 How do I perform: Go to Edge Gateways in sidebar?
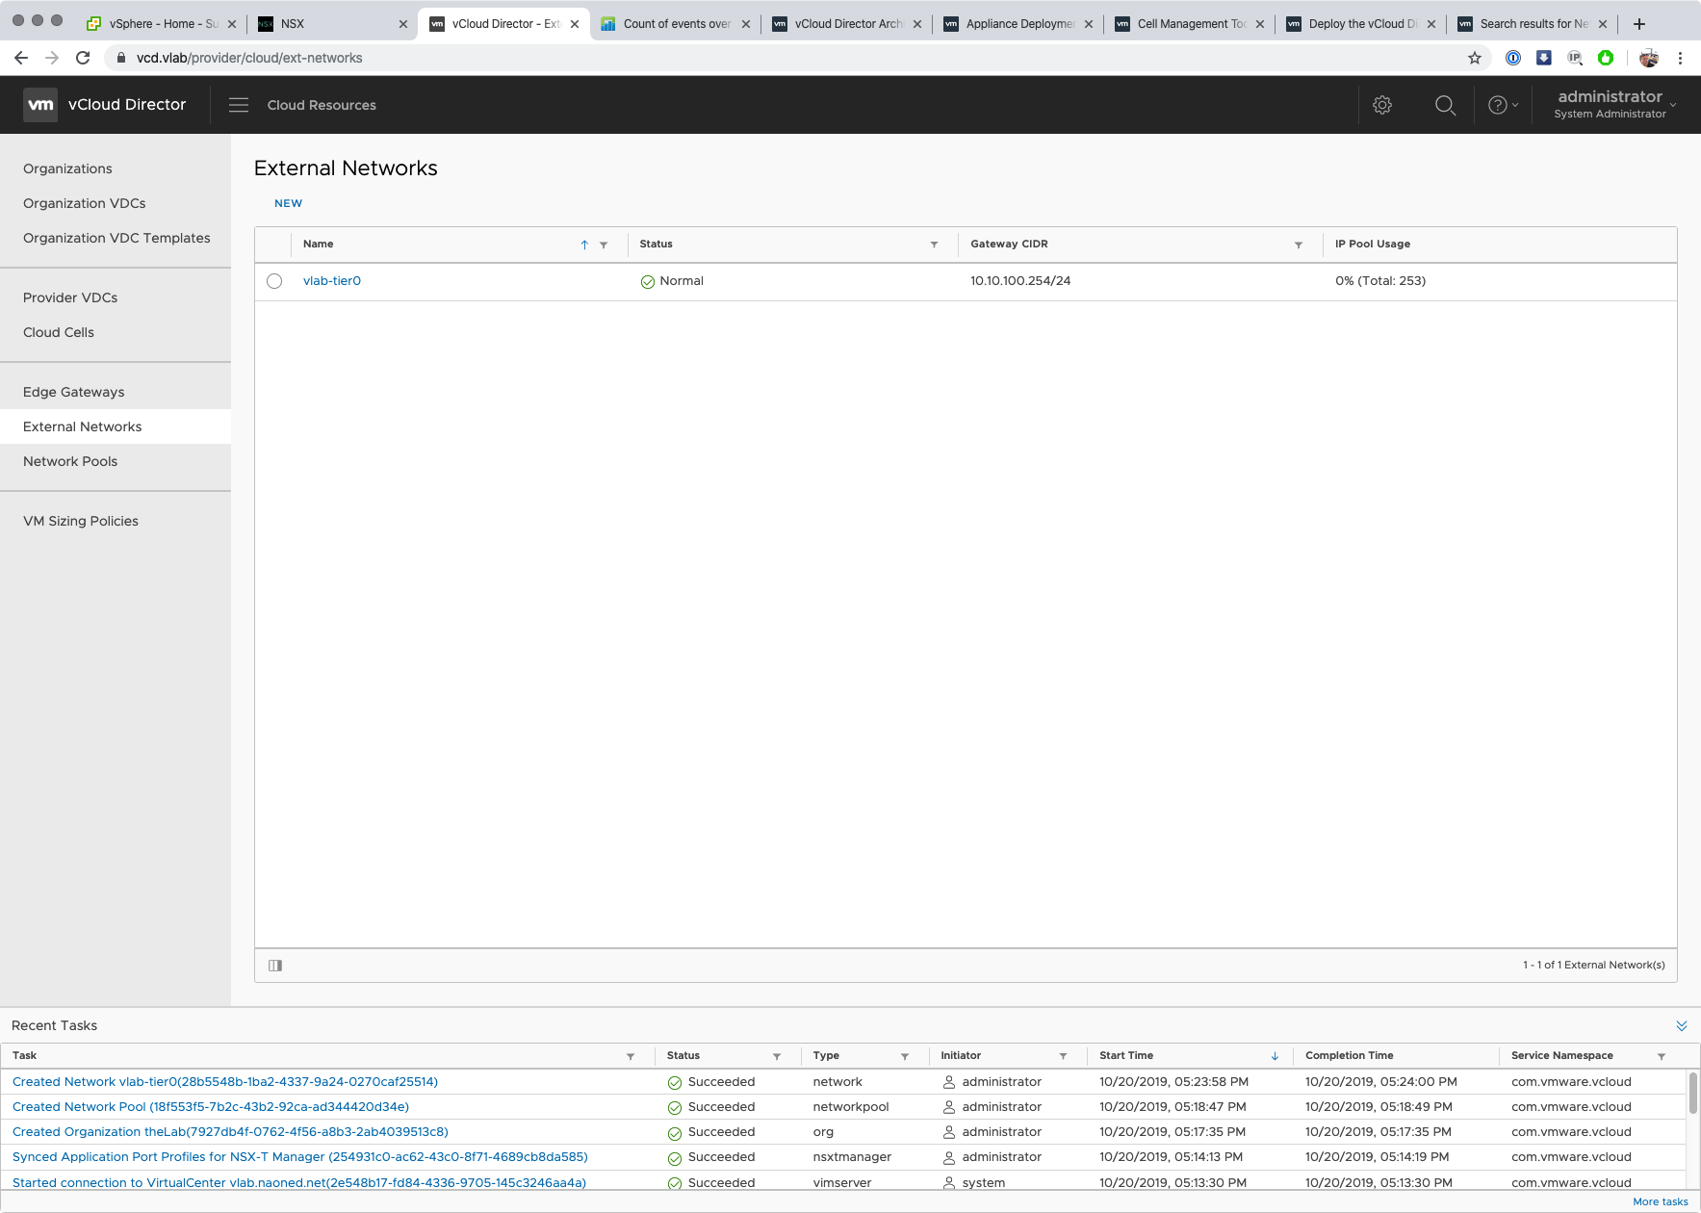[x=74, y=392]
